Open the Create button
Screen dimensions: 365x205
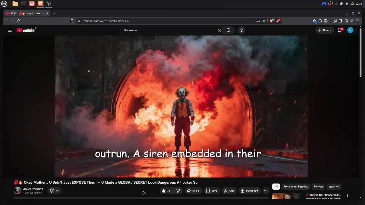[325, 30]
